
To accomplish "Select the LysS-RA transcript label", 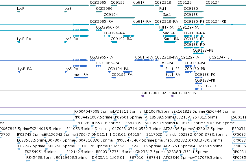I will coord(71,39).
